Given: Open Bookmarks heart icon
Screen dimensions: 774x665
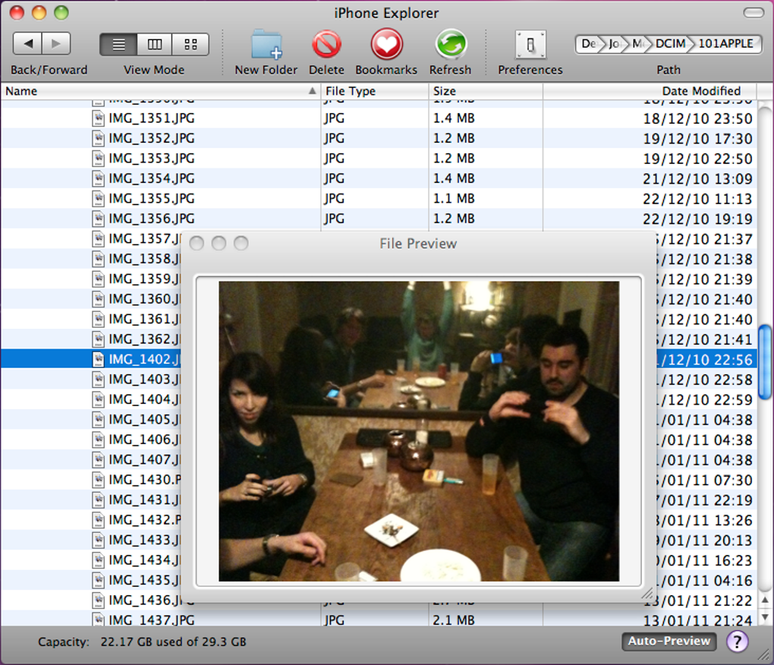Looking at the screenshot, I should [386, 45].
